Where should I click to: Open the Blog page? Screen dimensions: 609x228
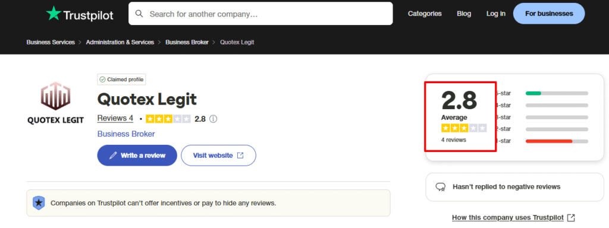pos(464,14)
